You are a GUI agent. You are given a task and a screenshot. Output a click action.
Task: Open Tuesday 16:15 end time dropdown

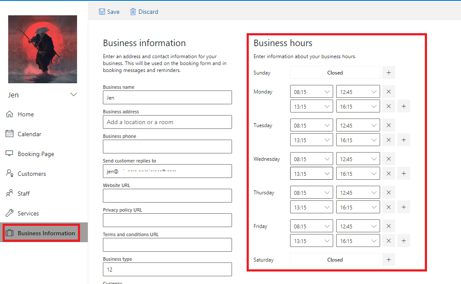click(358, 140)
